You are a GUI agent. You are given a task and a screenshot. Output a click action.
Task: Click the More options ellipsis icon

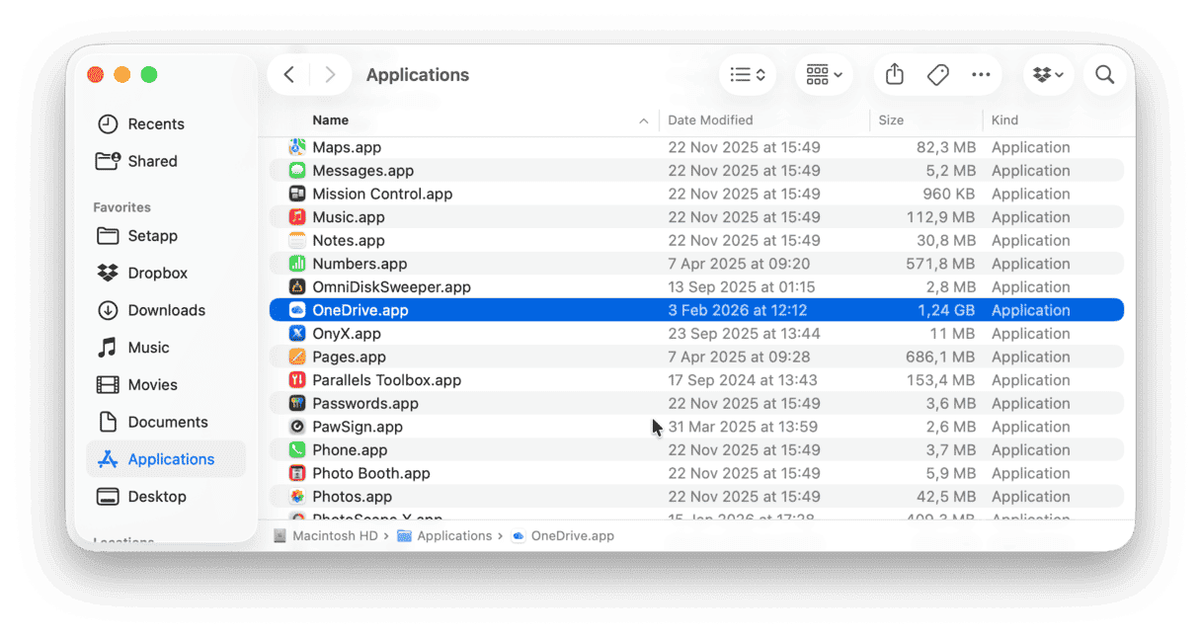pos(981,74)
